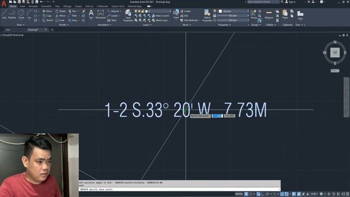Select the Measure utility
Viewport: 350px width, 197px height.
(x=269, y=14)
